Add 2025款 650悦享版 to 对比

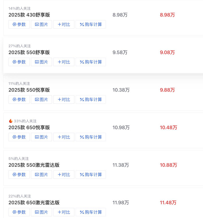(x=64, y=137)
